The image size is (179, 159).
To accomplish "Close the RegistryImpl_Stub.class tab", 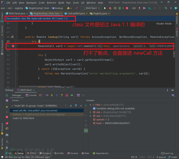I will tap(61, 13).
